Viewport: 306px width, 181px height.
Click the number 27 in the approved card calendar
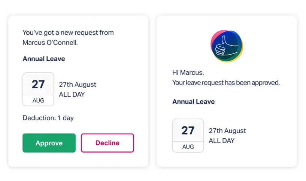coord(188,131)
